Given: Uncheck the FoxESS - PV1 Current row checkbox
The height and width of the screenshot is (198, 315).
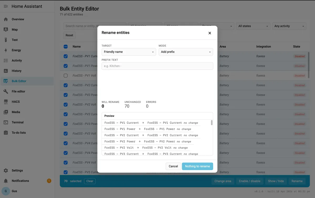Looking at the screenshot, I should tap(66, 56).
